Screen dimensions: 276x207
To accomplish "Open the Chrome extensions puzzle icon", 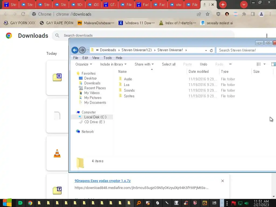I will pyautogui.click(x=244, y=14).
